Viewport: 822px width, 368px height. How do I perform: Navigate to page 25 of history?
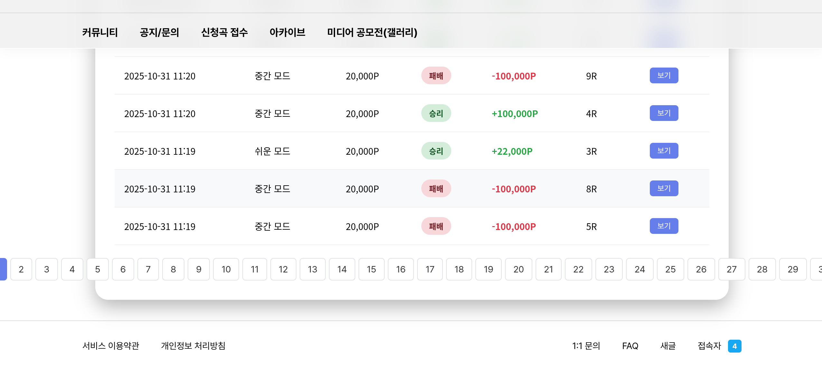[670, 269]
